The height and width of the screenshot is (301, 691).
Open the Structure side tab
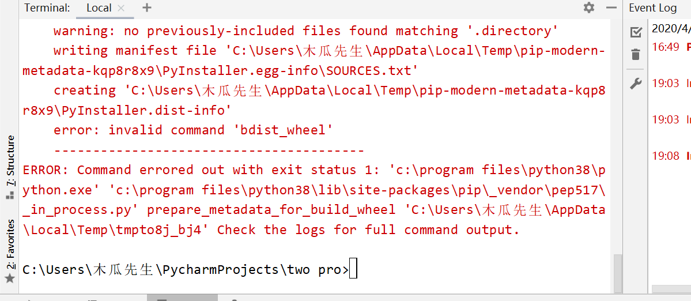[x=10, y=161]
